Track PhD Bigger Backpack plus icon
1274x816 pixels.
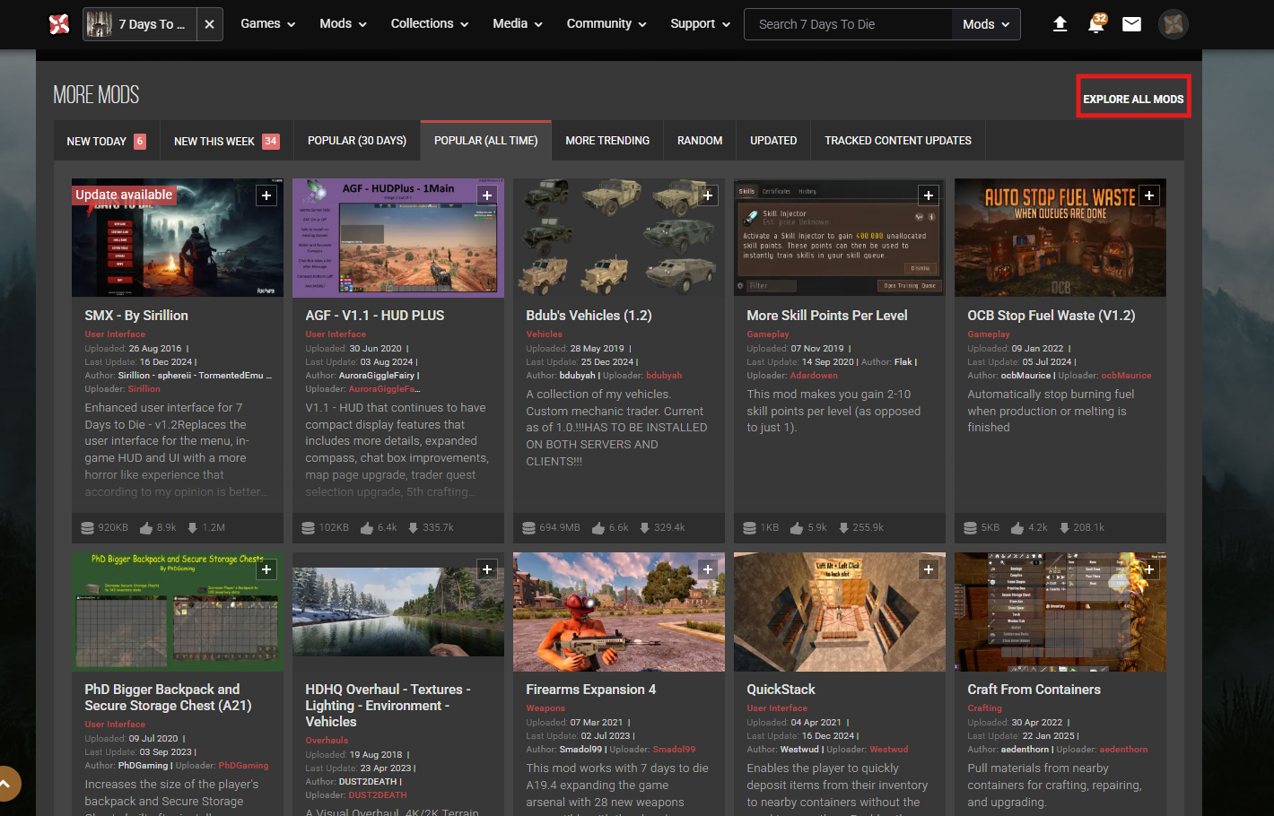click(x=266, y=569)
